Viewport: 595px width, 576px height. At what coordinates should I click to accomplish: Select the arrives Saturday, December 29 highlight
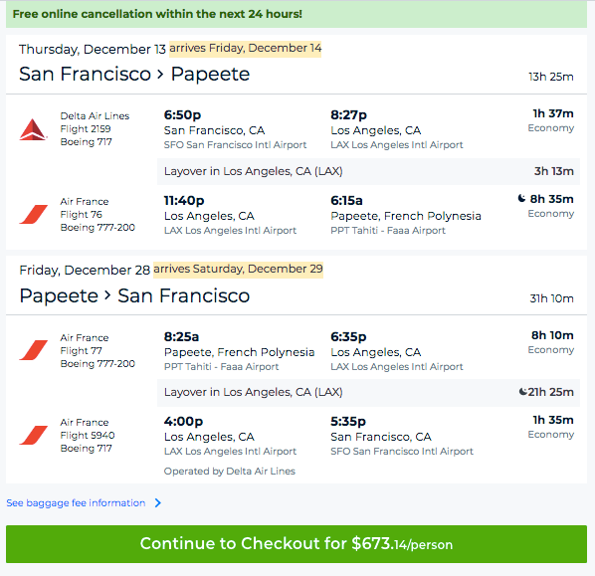pyautogui.click(x=239, y=269)
